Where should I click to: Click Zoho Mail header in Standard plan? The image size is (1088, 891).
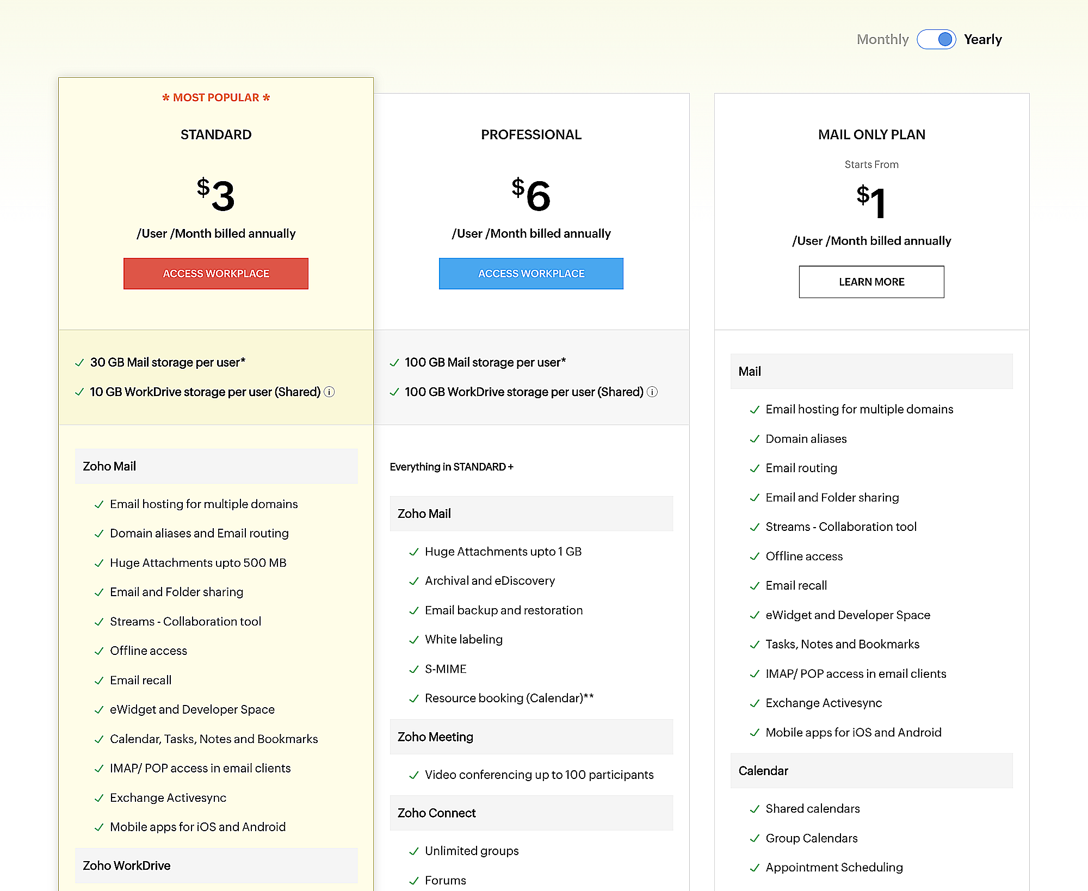[216, 466]
